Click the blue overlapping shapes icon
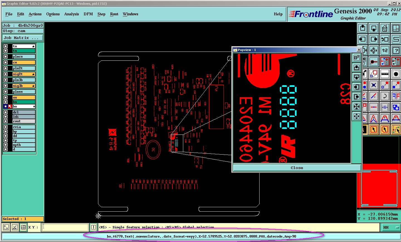 396,107
